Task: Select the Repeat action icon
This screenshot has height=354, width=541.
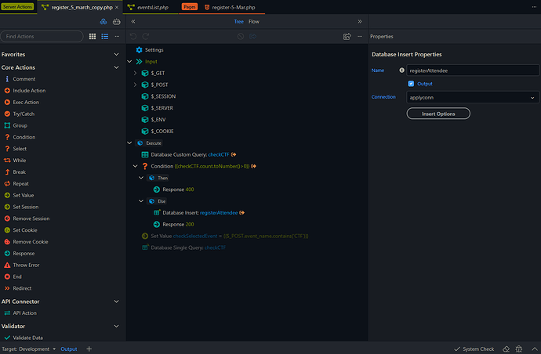Action: point(7,184)
